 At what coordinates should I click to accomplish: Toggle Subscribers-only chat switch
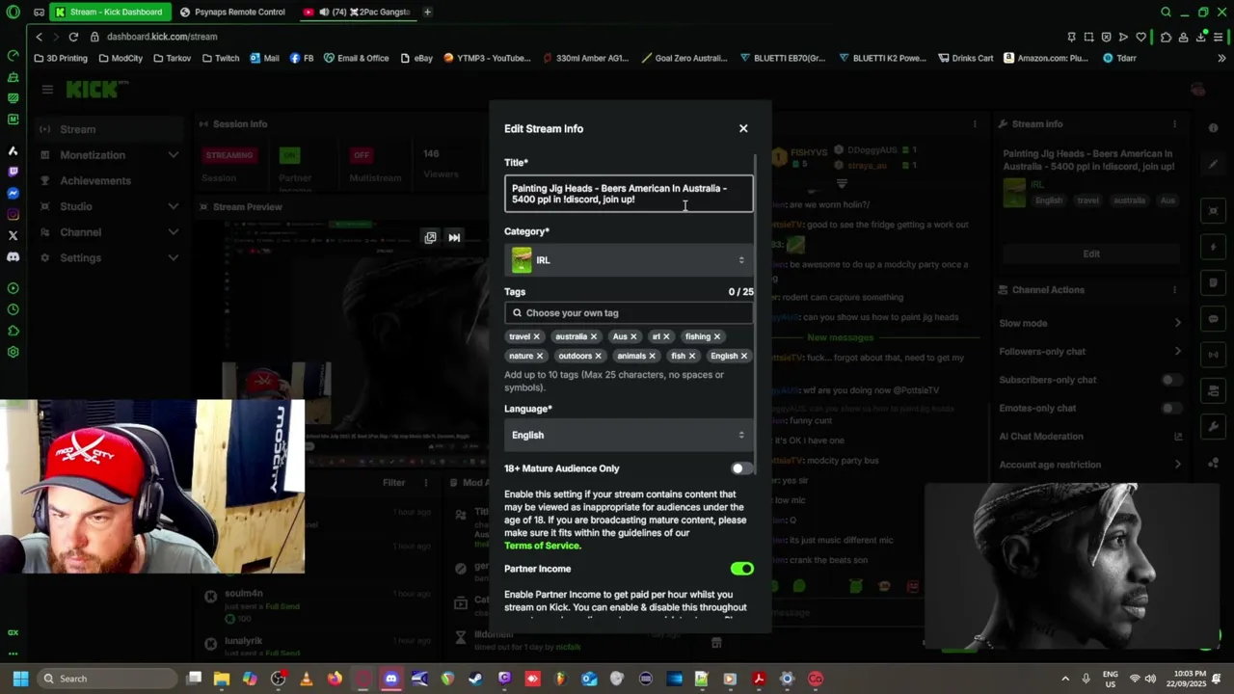coord(1171,380)
